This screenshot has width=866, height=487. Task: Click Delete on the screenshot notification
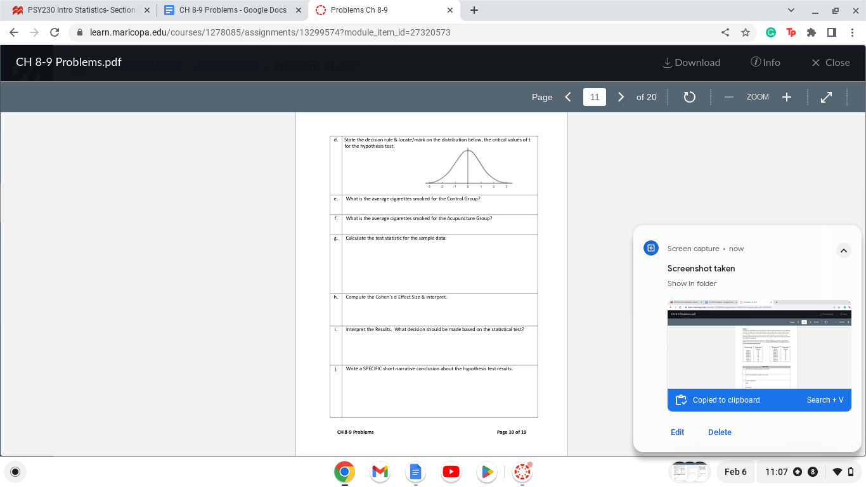click(x=720, y=432)
